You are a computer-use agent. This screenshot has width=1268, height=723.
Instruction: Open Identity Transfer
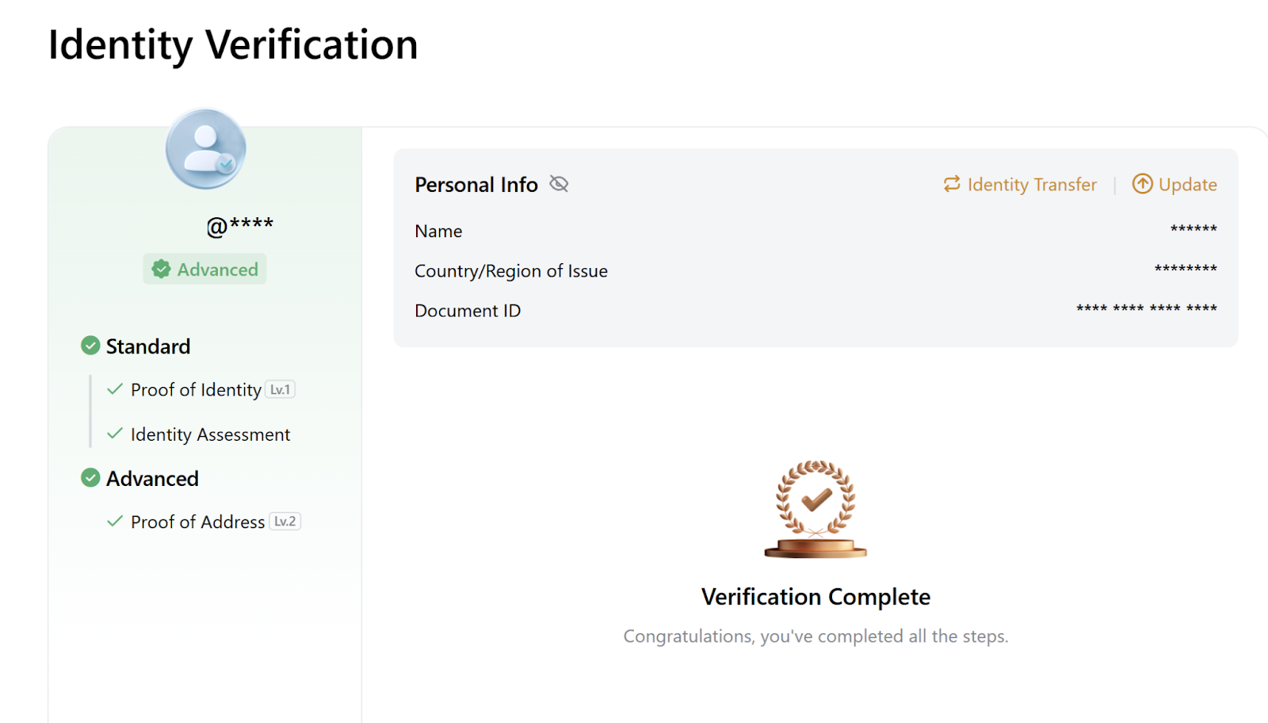click(1031, 184)
